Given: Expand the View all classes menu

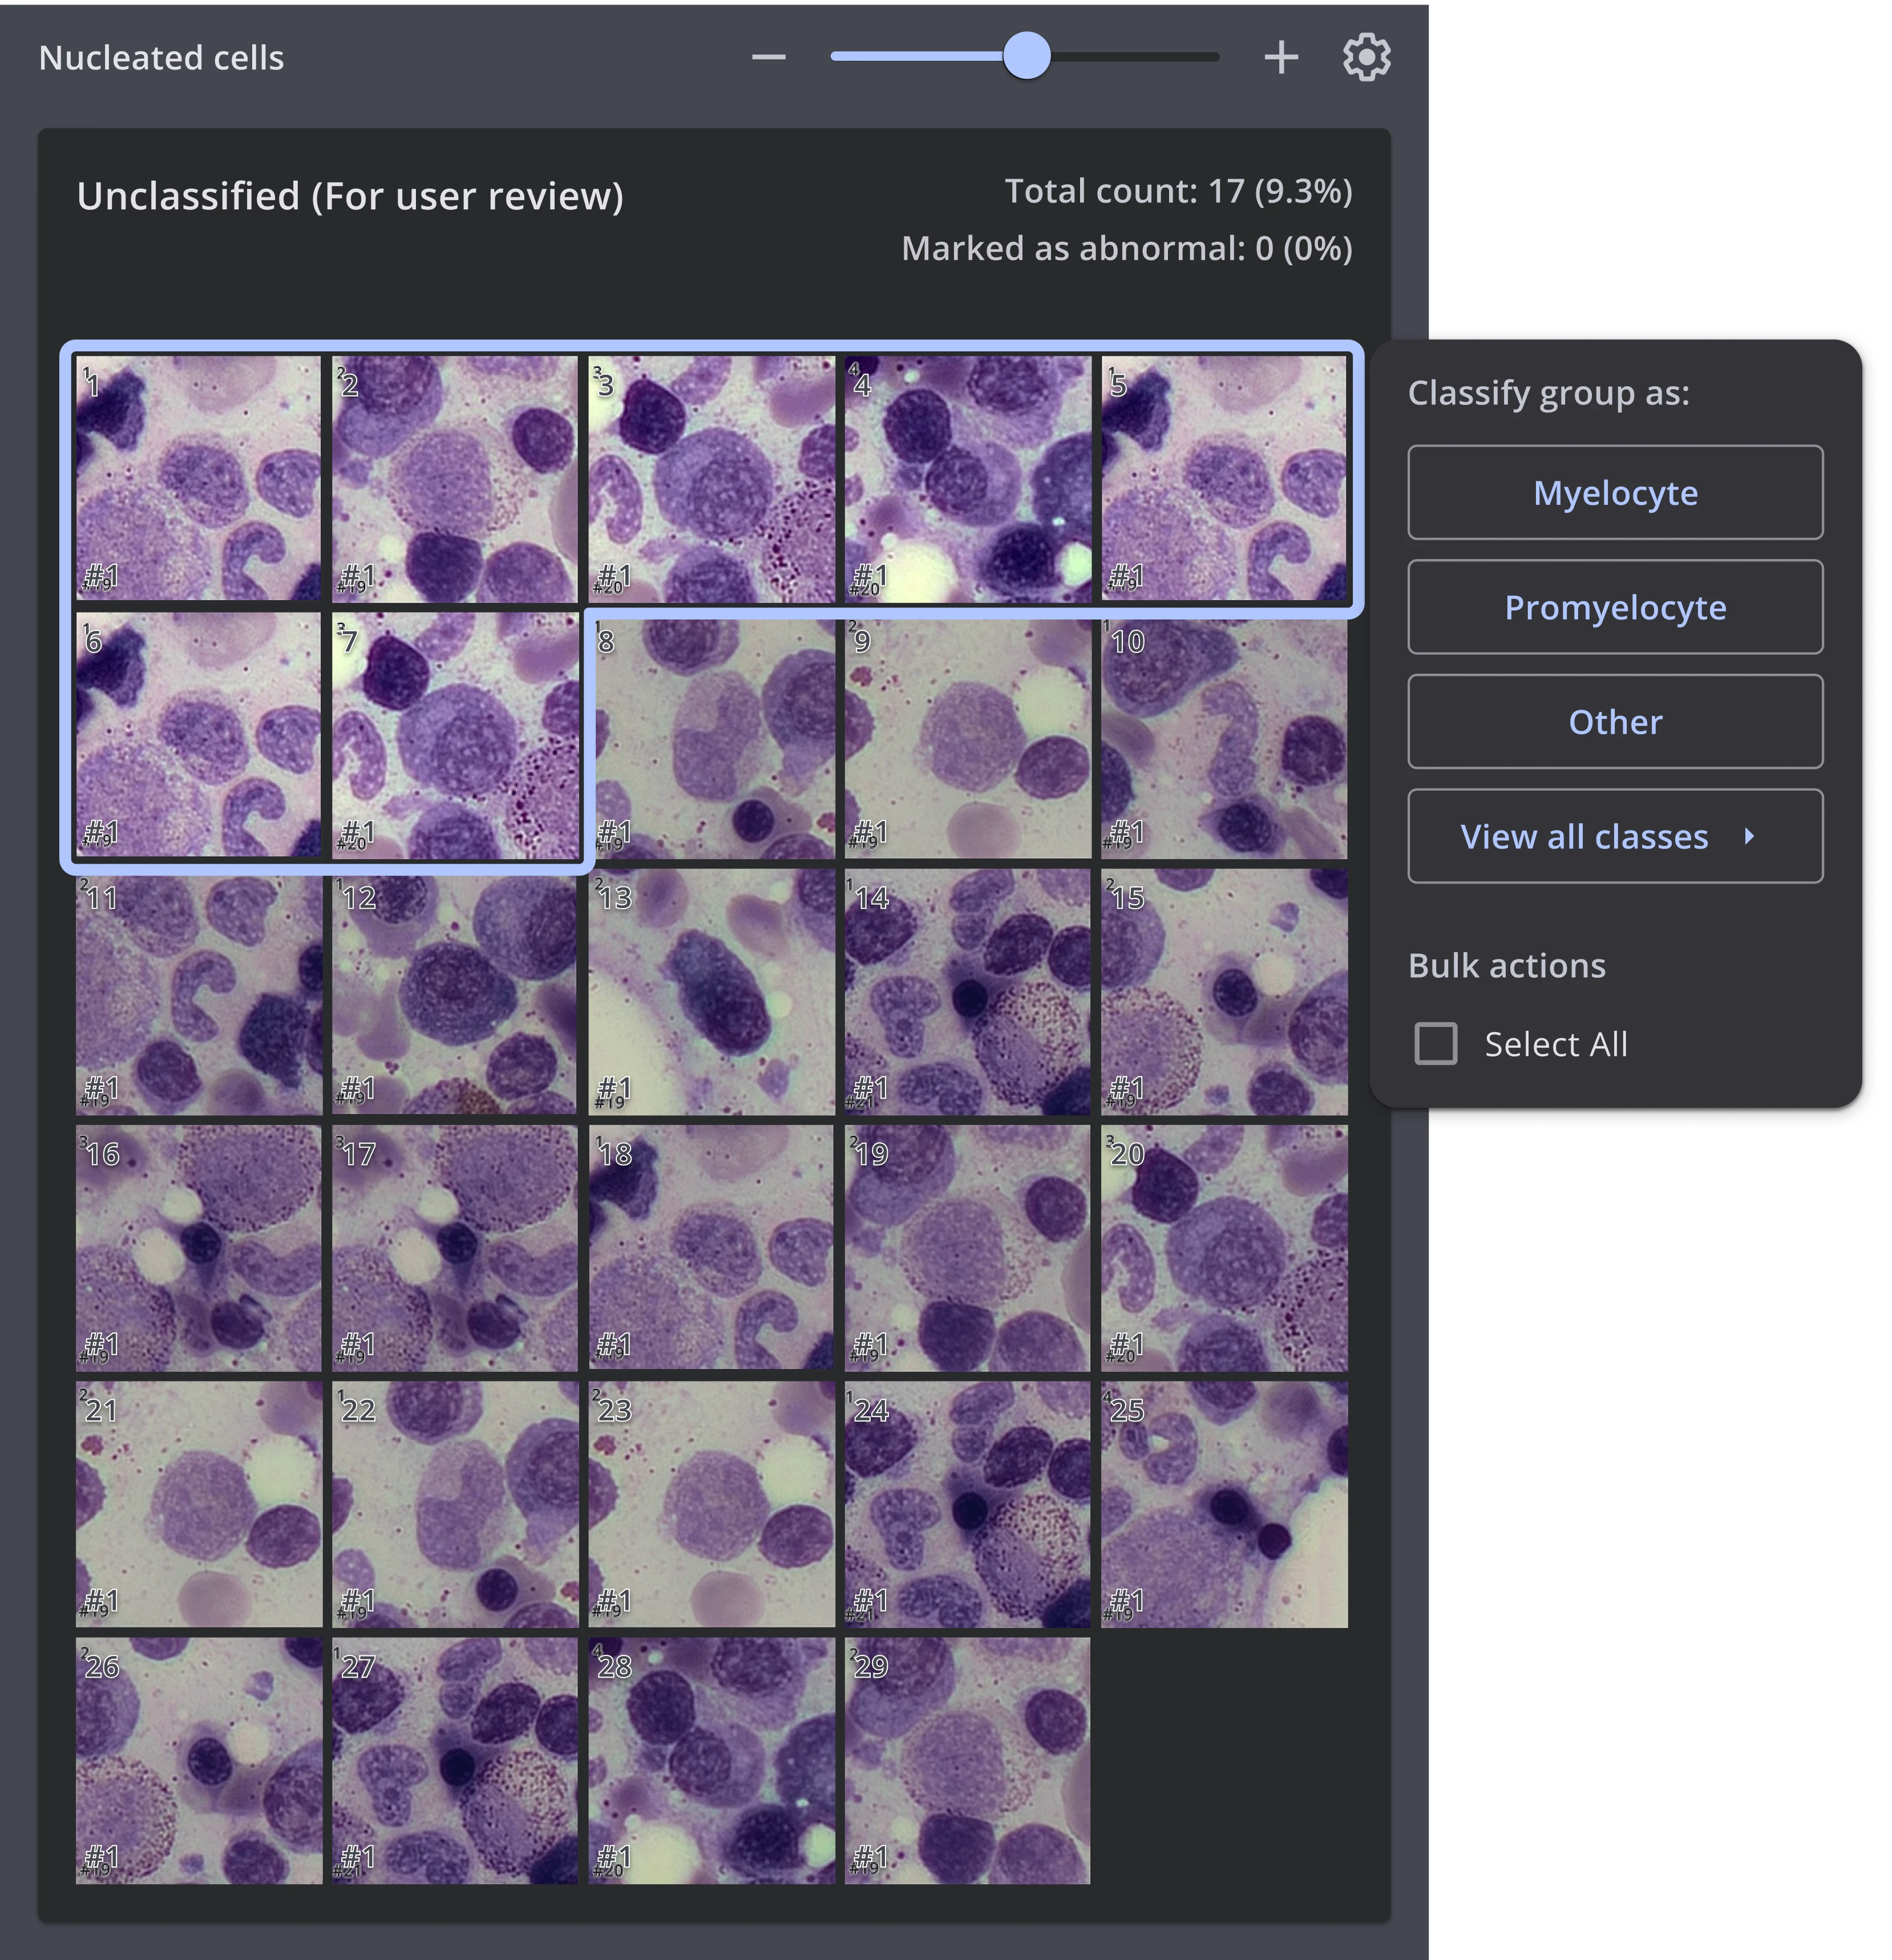Looking at the screenshot, I should point(1615,836).
